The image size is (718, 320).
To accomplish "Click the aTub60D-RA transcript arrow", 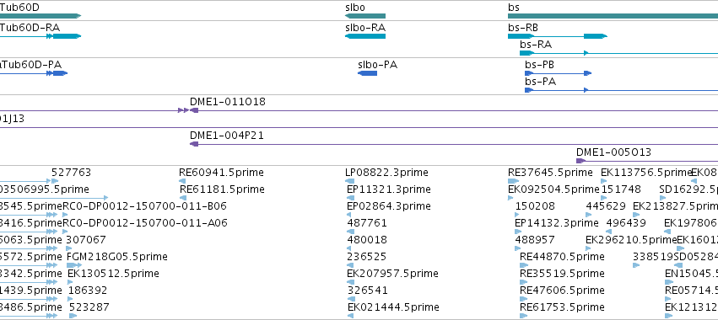I will (40, 36).
